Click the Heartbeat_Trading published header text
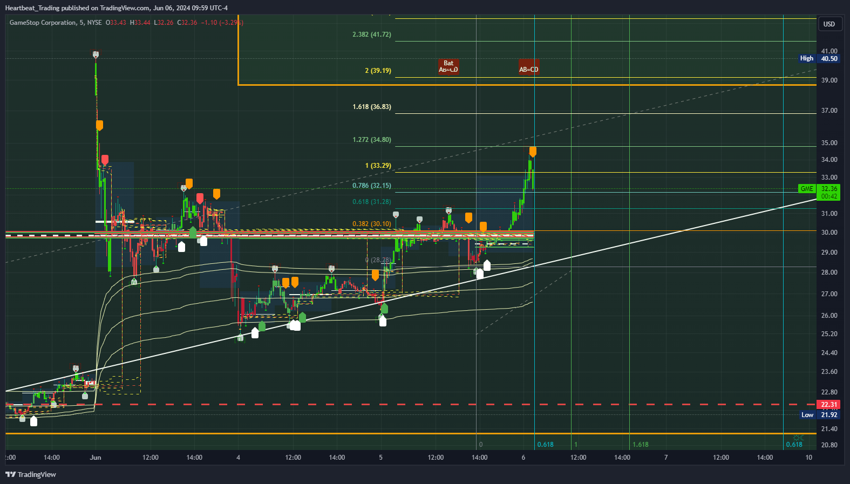The width and height of the screenshot is (850, 484). [116, 8]
